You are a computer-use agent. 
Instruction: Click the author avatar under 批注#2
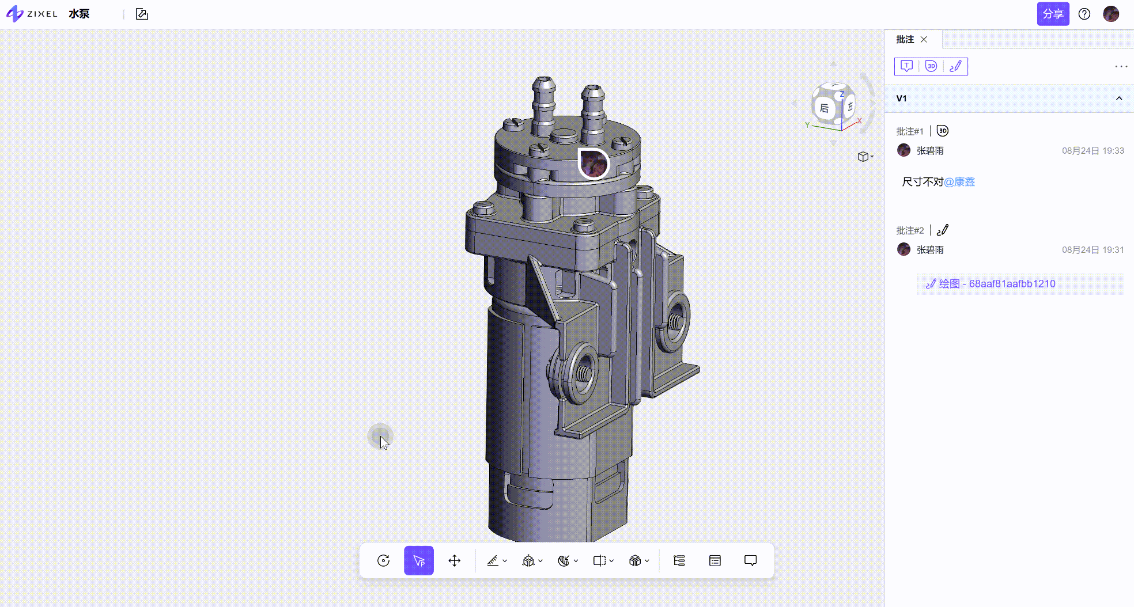pyautogui.click(x=904, y=249)
